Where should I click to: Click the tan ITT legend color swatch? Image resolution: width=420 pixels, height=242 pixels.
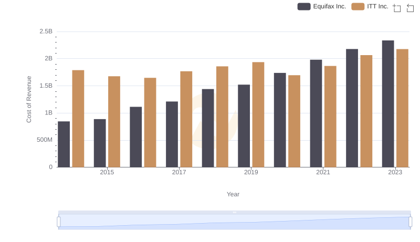[x=358, y=6]
